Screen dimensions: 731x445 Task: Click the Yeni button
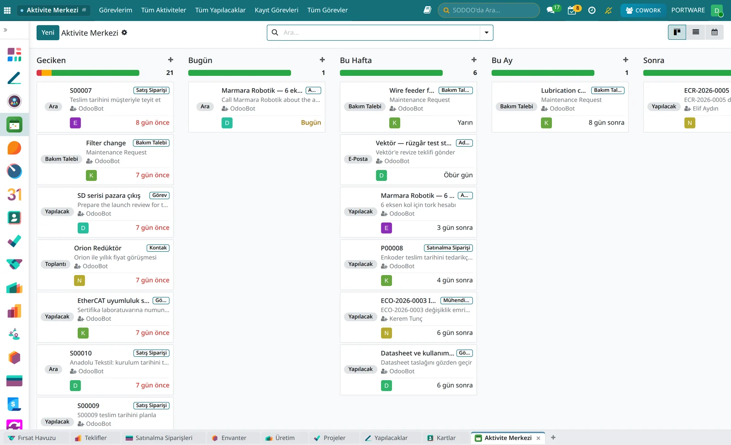[48, 32]
